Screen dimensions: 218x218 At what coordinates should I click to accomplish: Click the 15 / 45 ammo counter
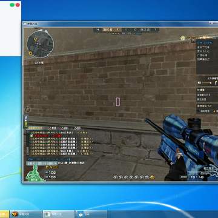[x=197, y=177]
